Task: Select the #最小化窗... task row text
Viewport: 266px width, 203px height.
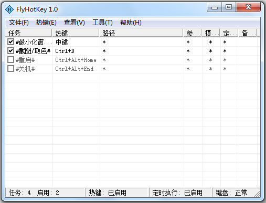Action: point(34,42)
